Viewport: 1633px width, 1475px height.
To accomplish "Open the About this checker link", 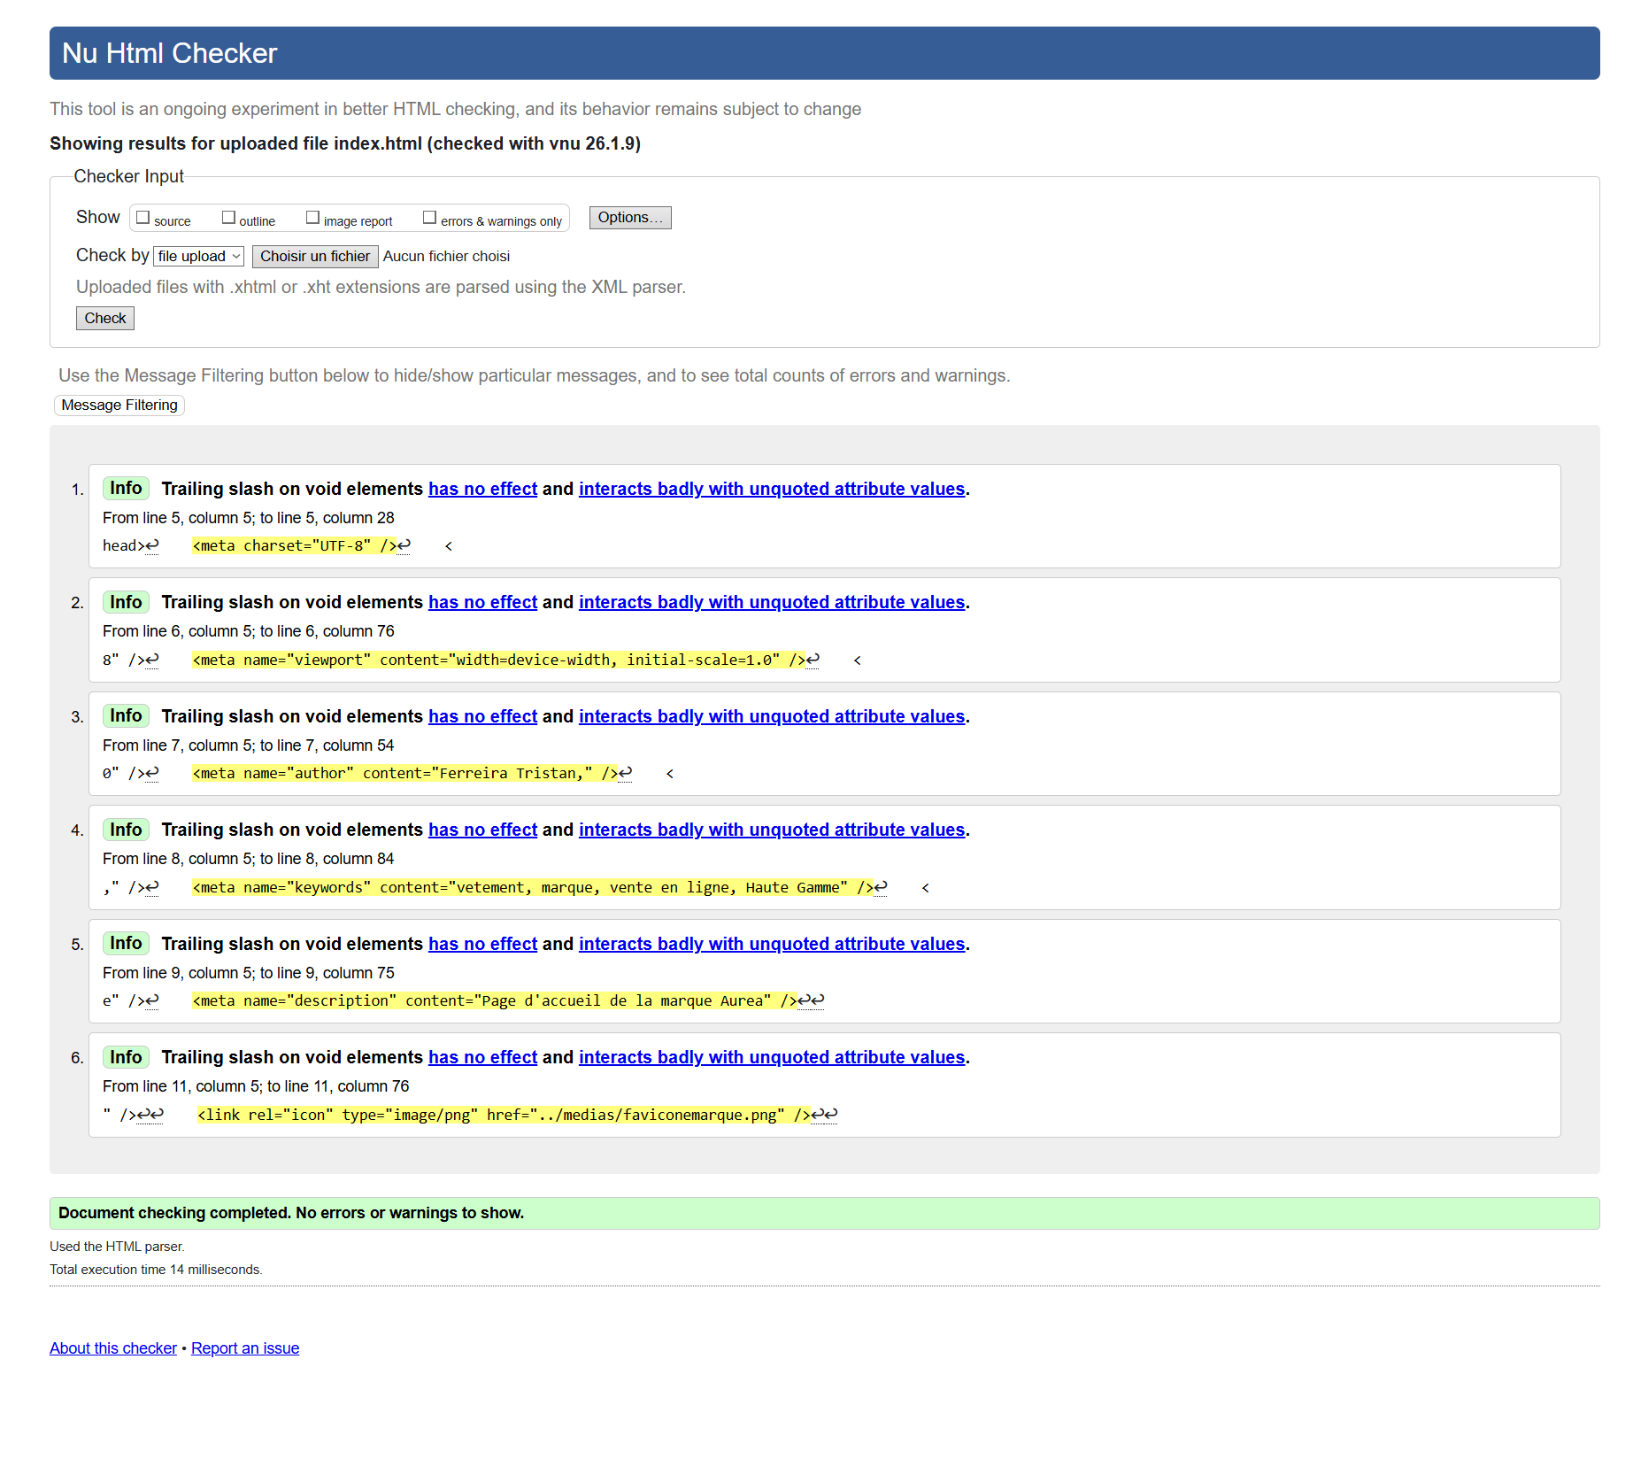I will coord(113,1348).
